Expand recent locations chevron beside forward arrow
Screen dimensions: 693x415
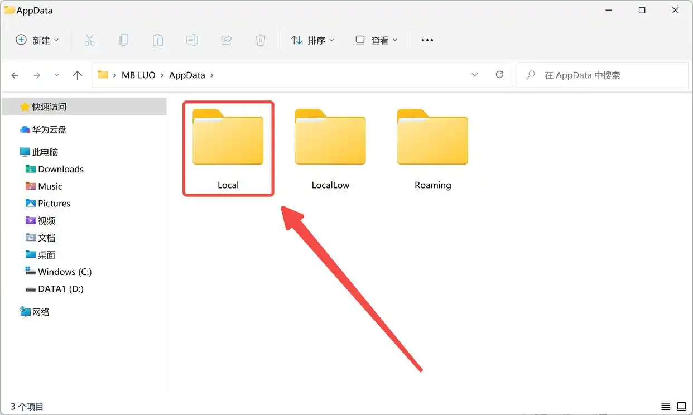[x=57, y=75]
